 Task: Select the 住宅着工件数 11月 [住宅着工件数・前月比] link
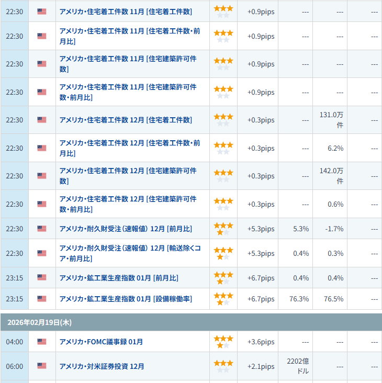coord(129,36)
